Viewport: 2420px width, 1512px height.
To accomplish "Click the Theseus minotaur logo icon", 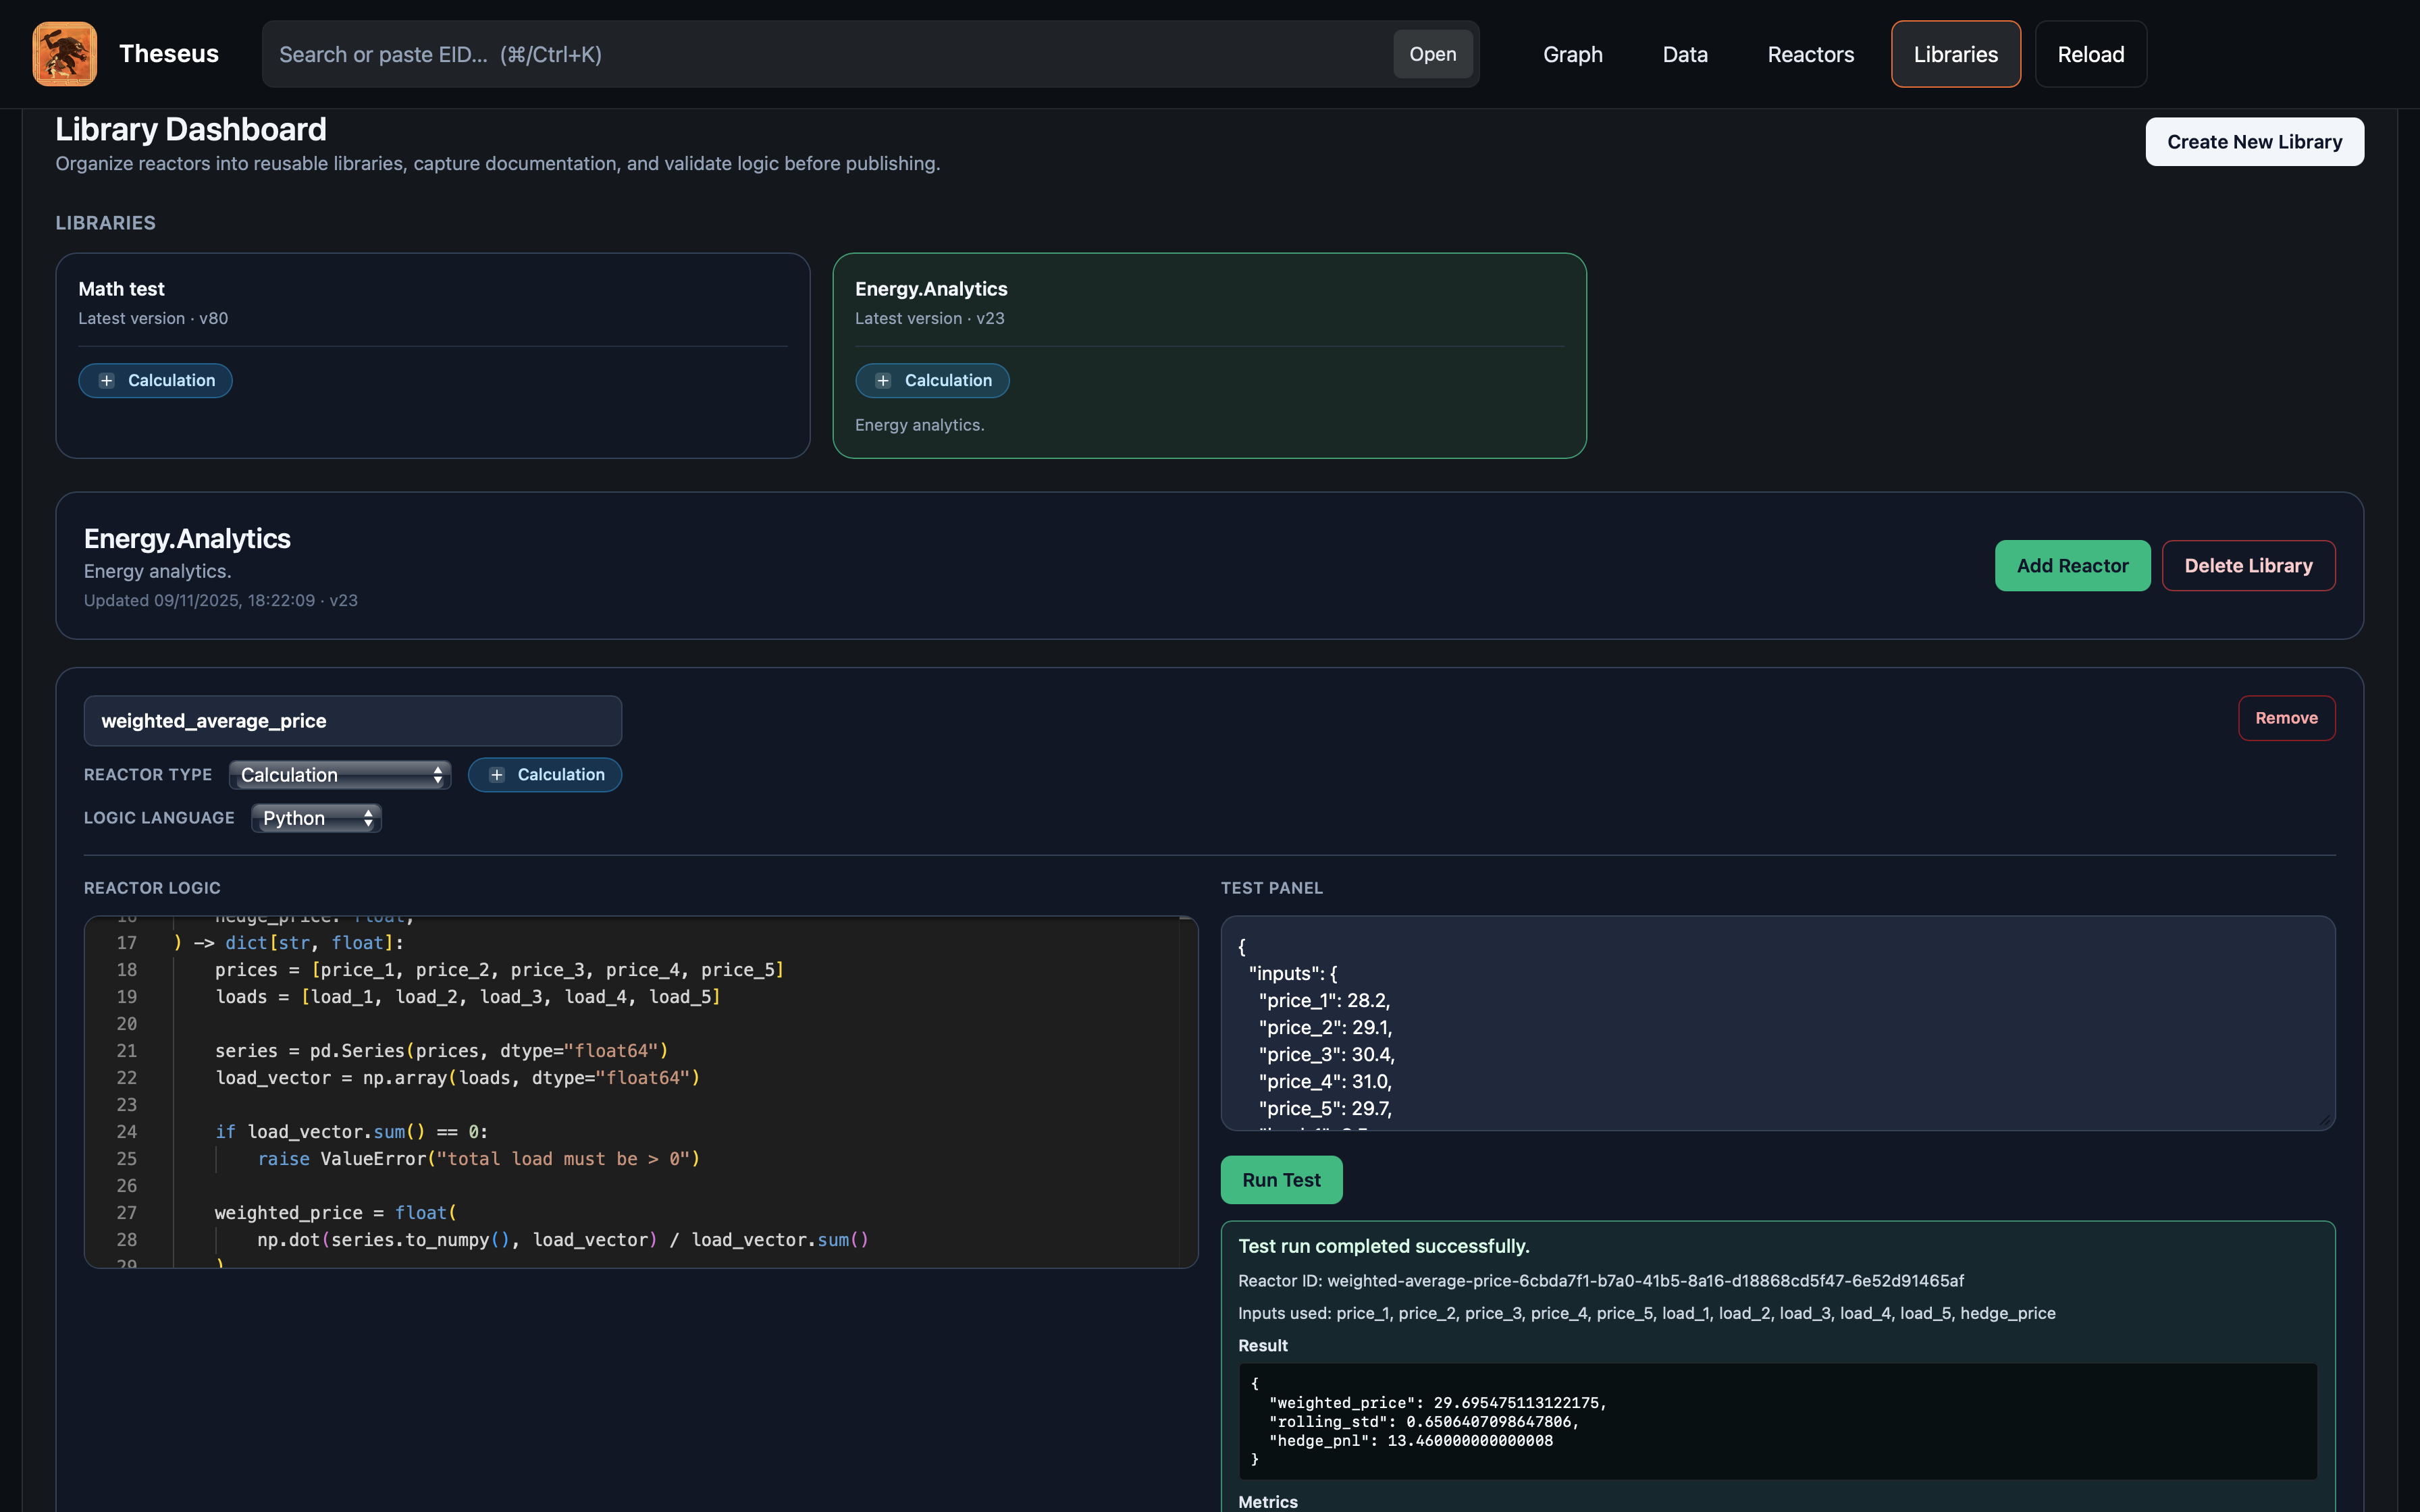I will (64, 54).
